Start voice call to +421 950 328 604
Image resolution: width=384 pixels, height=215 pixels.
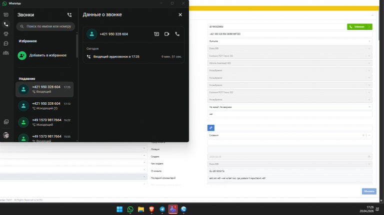(x=177, y=34)
